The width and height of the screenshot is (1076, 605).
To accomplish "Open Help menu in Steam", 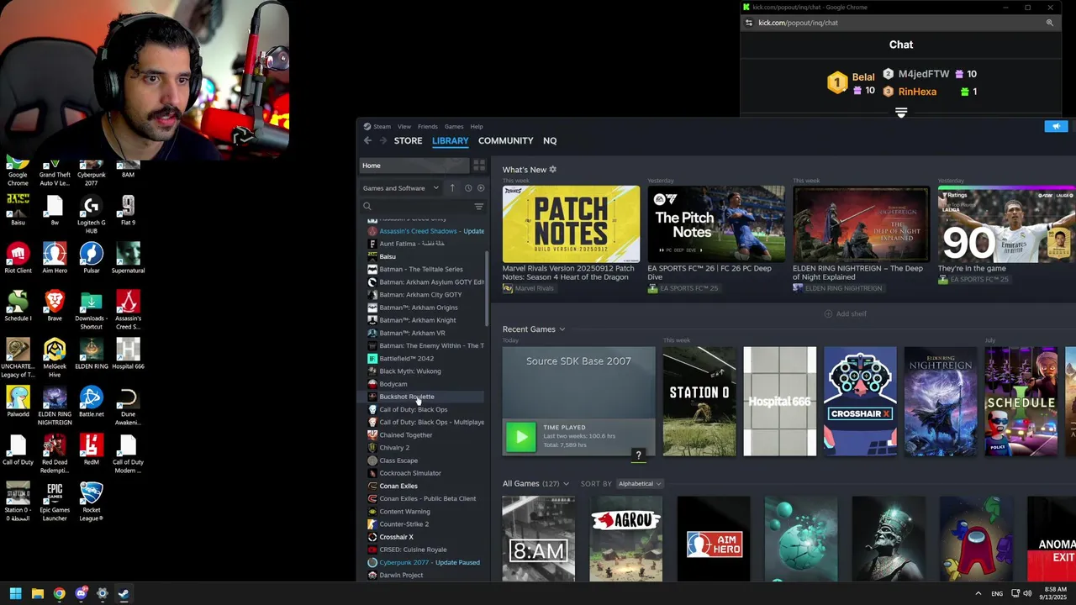I will point(477,126).
